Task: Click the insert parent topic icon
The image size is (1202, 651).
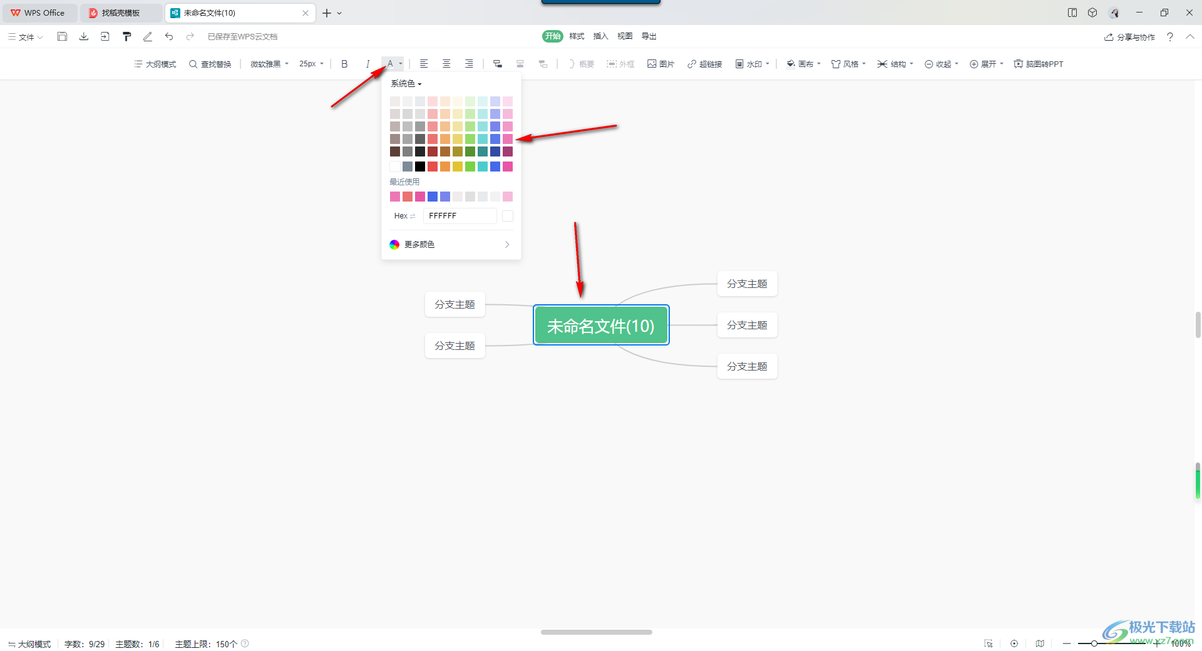Action: (543, 64)
